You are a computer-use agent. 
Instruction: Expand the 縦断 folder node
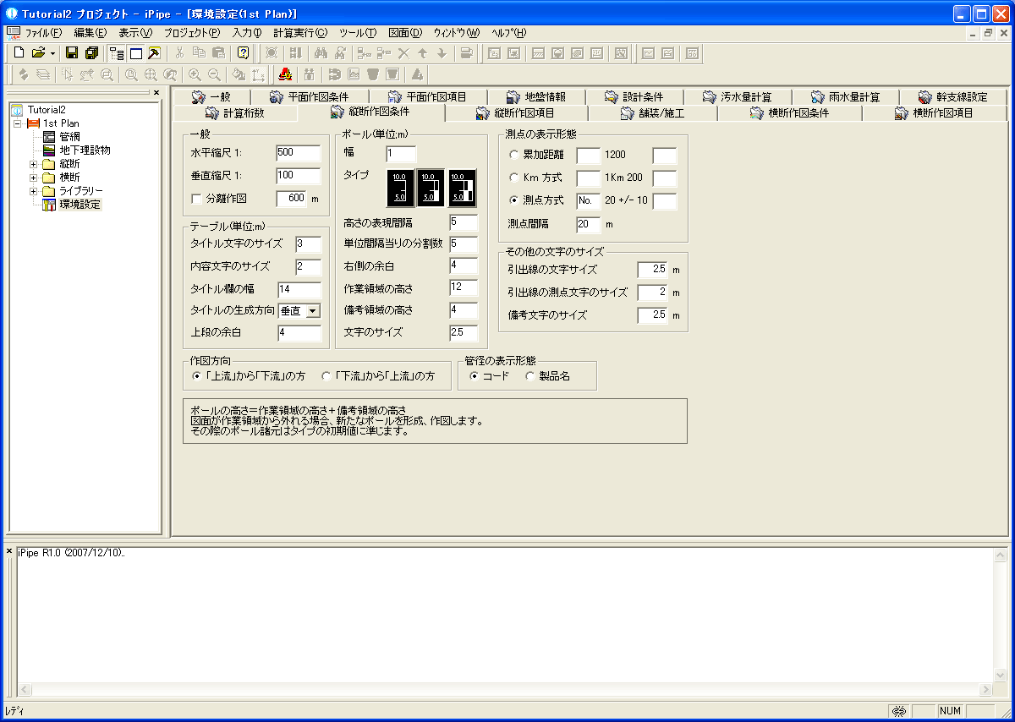[33, 163]
